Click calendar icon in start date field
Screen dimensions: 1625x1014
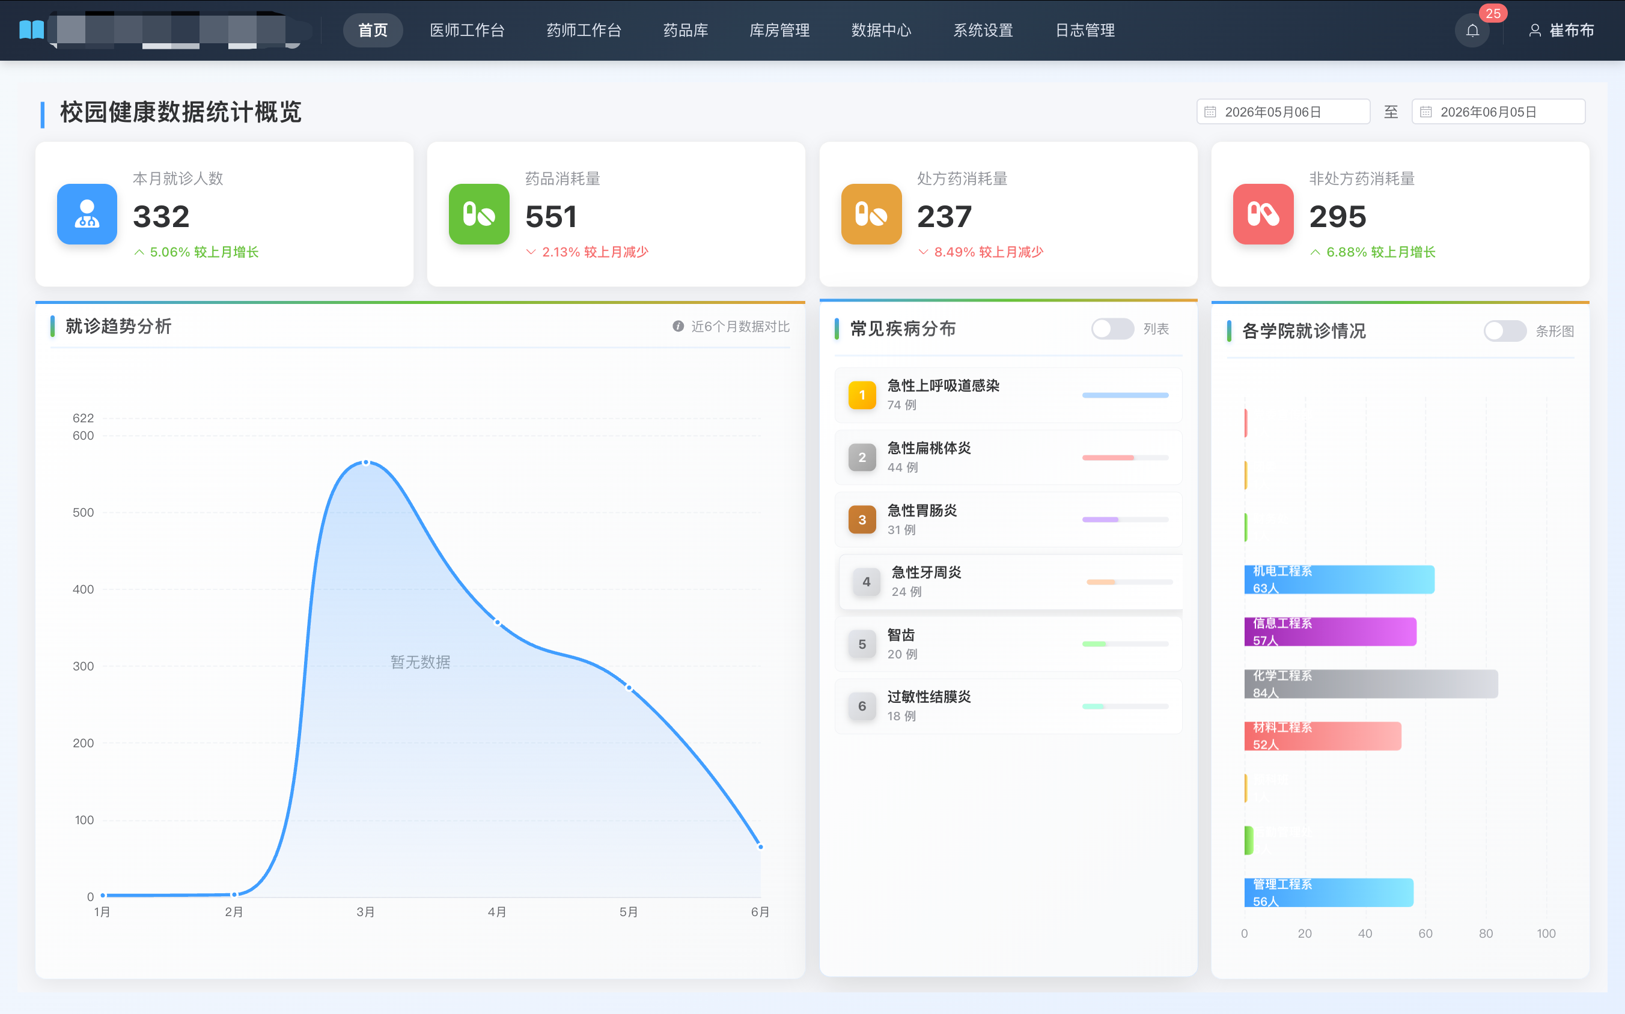[x=1210, y=112]
